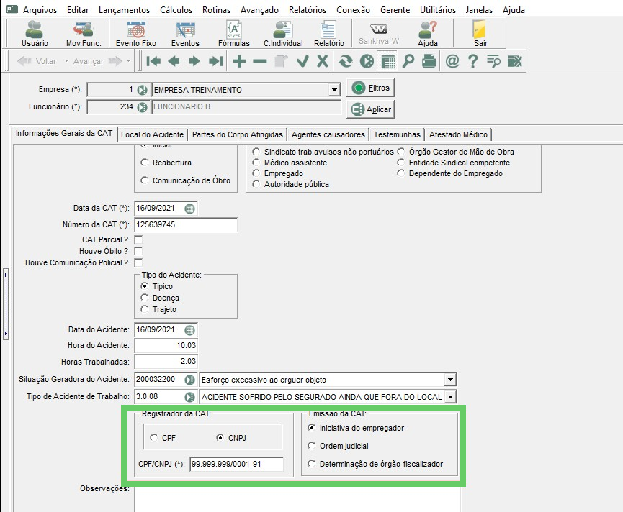This screenshot has height=512, width=623.
Task: Refresh data with circular arrows icon
Action: (346, 61)
